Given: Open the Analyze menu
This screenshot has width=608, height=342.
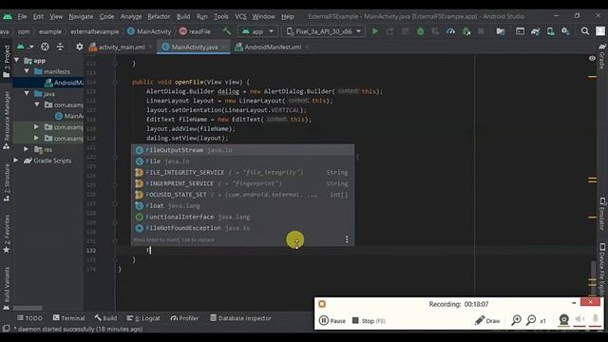Looking at the screenshot, I should tap(131, 17).
